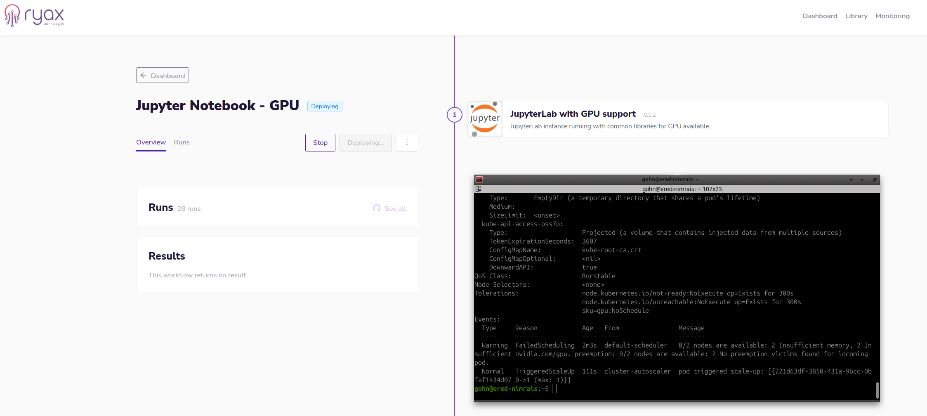This screenshot has height=416, width=927.
Task: Click the Ryax logo in header
Action: pos(34,16)
